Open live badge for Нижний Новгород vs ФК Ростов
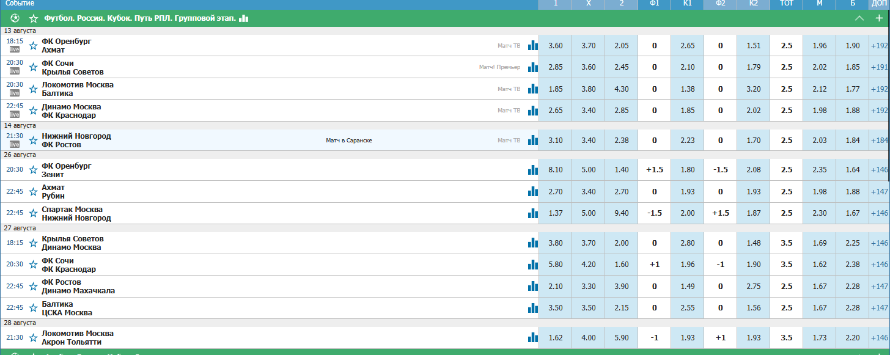The height and width of the screenshot is (355, 890). [15, 144]
